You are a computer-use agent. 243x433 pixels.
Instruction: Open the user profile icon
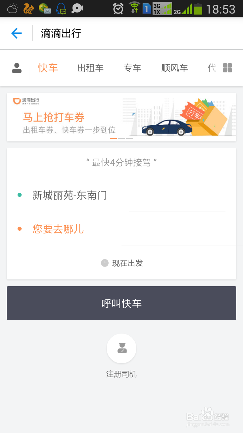click(17, 68)
